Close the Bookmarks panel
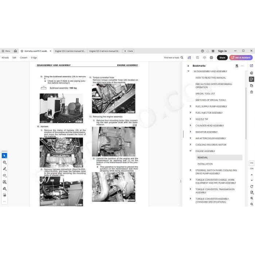 [x=188, y=66]
